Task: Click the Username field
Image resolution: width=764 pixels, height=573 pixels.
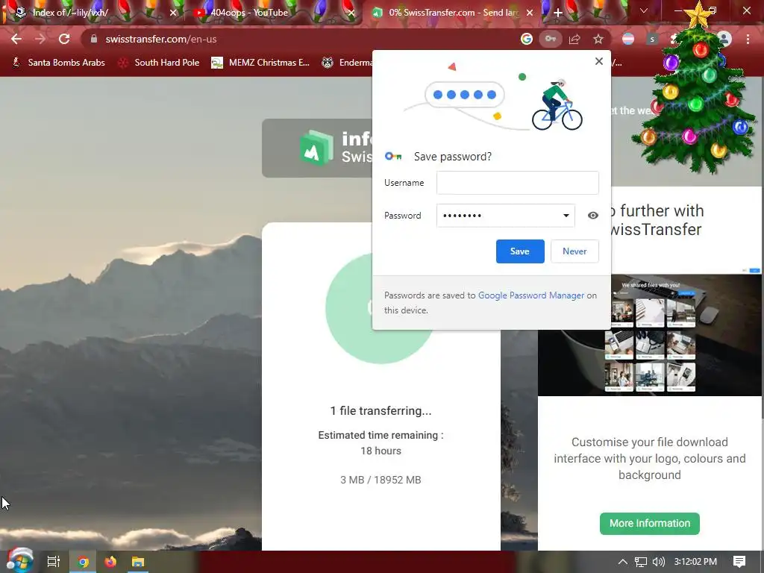Action: click(x=518, y=183)
